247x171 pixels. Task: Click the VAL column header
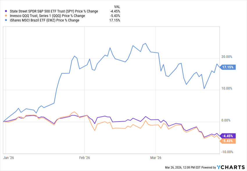117,6
